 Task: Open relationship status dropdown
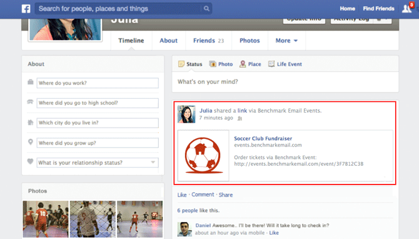153,162
